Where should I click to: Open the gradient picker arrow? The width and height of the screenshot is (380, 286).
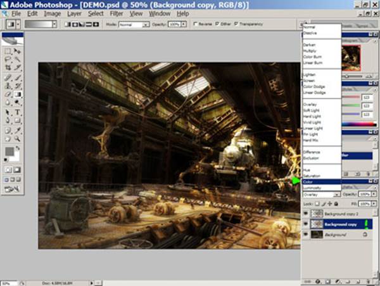click(54, 24)
